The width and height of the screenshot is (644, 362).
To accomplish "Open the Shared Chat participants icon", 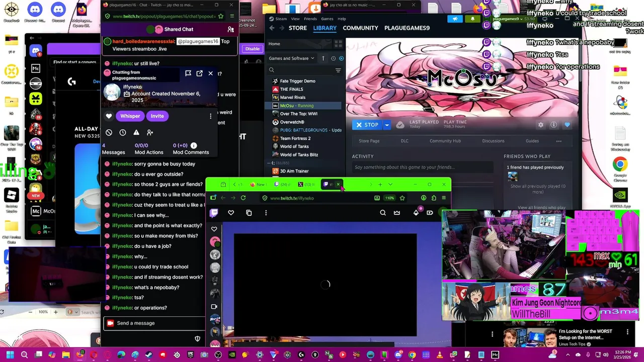I will [x=230, y=29].
